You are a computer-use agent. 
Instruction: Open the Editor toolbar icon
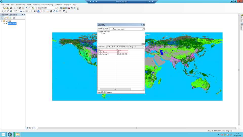[x=57, y=8]
